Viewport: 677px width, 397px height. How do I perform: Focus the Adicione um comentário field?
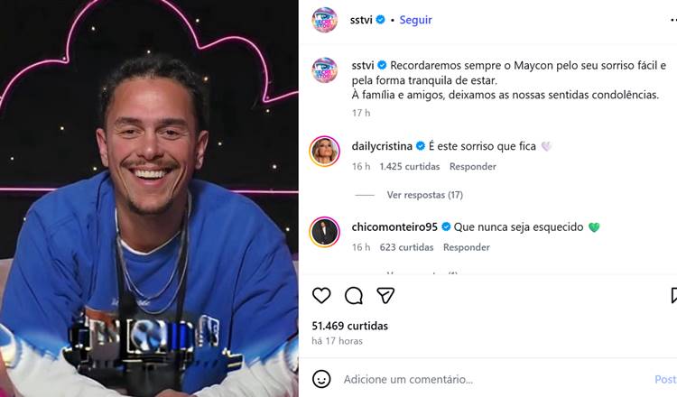(496, 379)
